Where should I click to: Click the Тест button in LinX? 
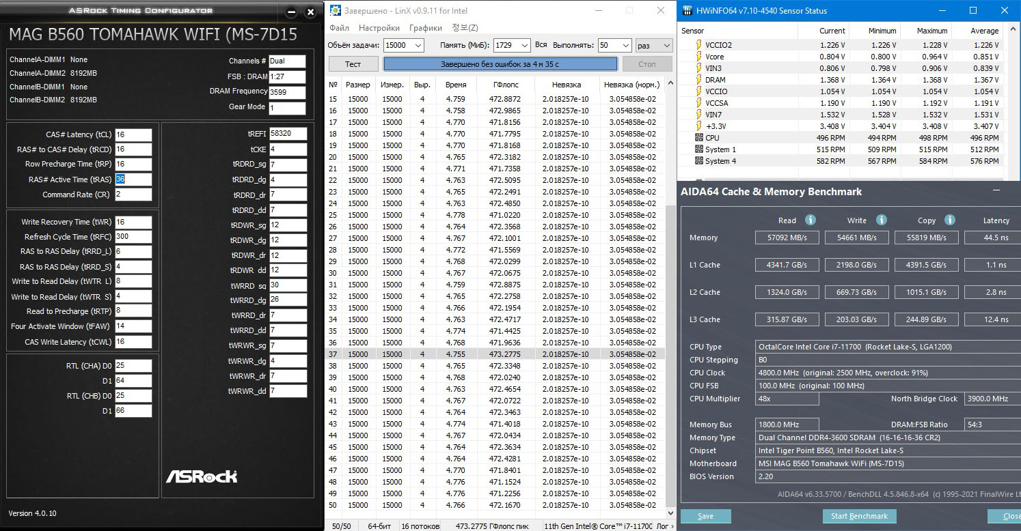(353, 64)
